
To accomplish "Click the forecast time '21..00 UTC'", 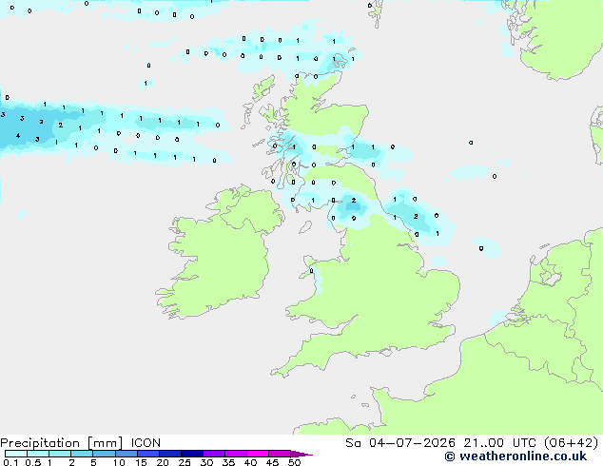I will 499,443.
